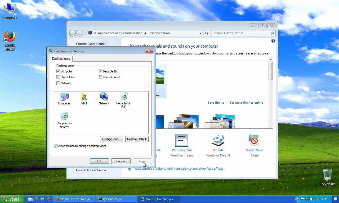This screenshot has height=203, width=339.
Task: Open Windows Explorer from the quick launch
Action: [30, 199]
